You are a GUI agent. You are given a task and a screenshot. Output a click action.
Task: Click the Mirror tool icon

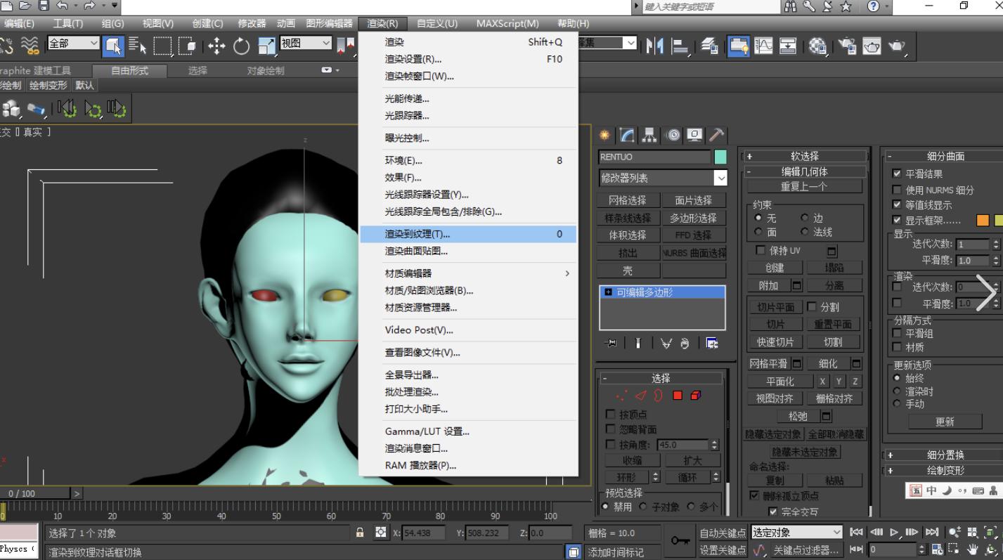pyautogui.click(x=654, y=46)
